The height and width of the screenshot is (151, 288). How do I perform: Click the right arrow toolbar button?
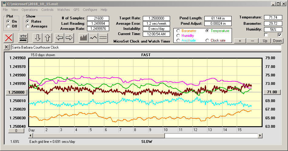pos(69,38)
